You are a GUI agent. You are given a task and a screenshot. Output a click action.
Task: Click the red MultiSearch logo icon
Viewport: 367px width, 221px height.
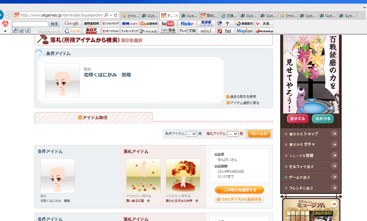pos(5,24)
